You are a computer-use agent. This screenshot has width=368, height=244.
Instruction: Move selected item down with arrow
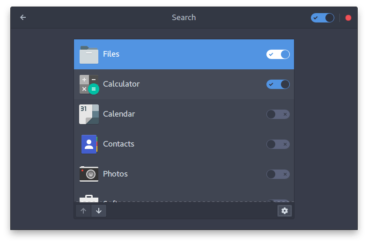click(x=99, y=211)
